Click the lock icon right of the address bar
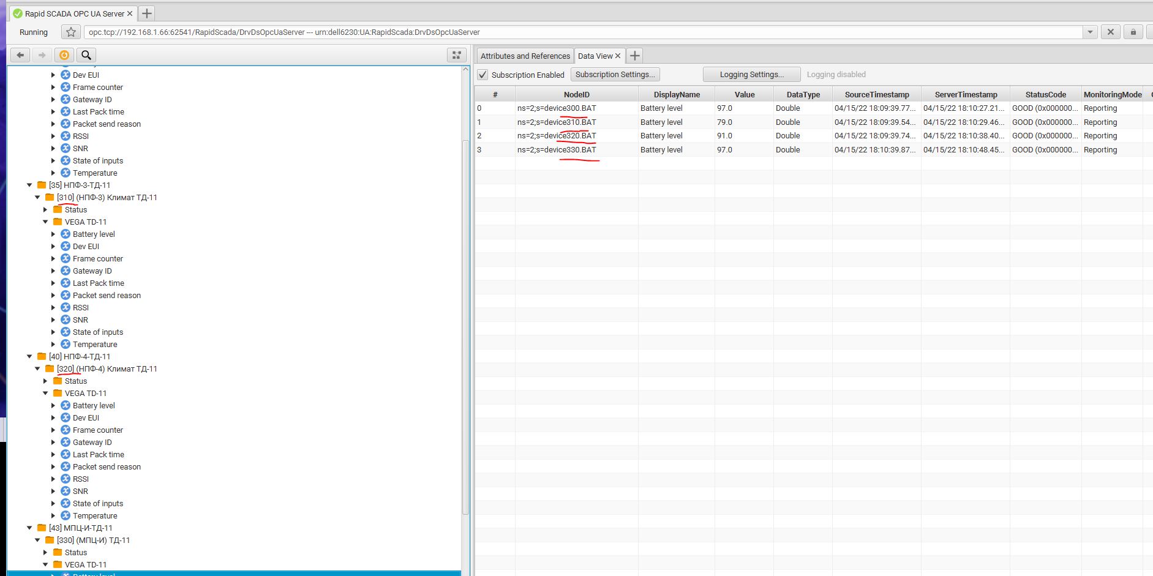Screen dimensions: 1153x576 [x=1133, y=32]
